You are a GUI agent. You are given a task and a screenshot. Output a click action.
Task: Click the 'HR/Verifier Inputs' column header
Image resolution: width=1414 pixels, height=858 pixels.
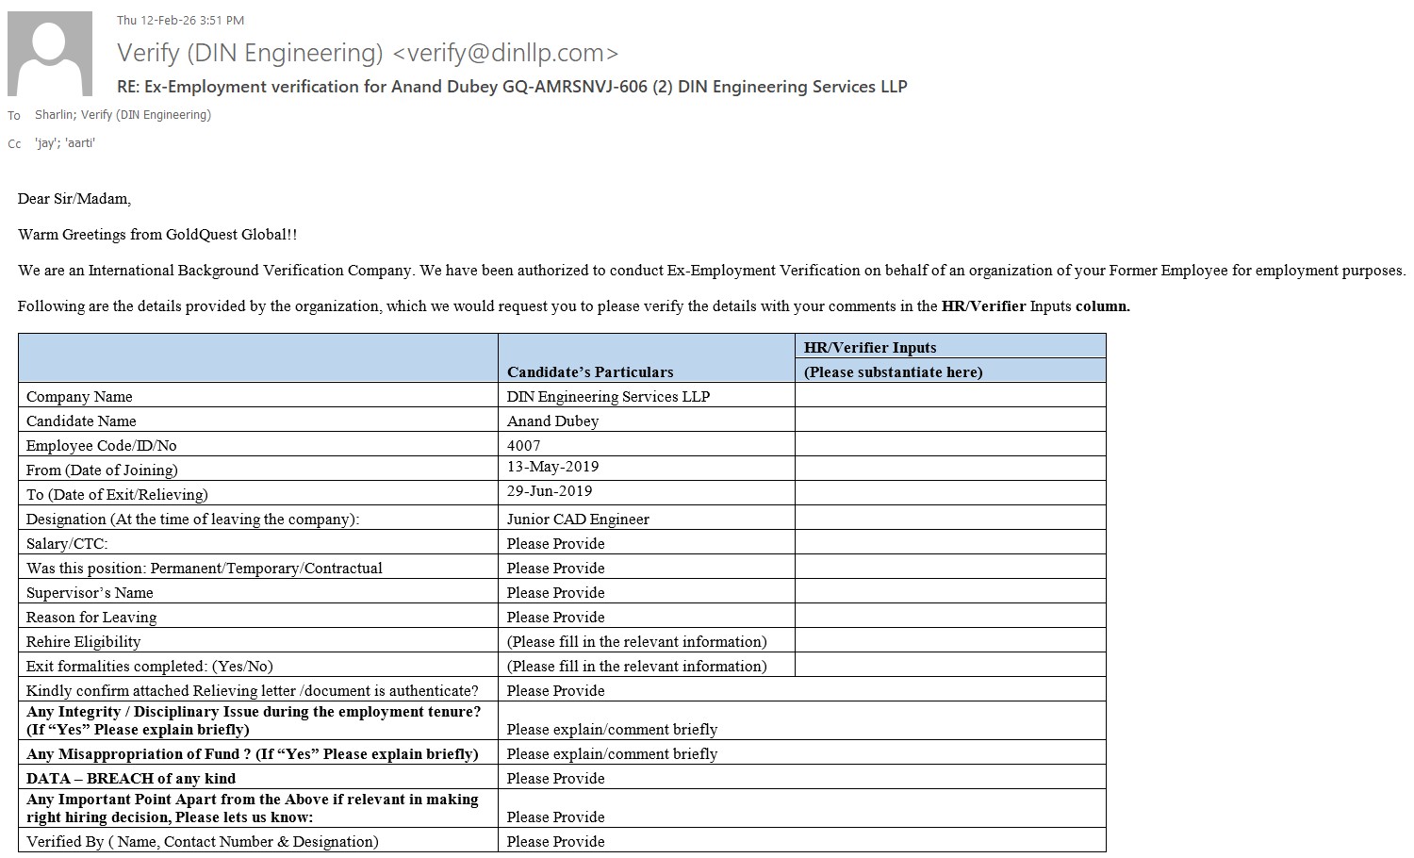coord(870,347)
